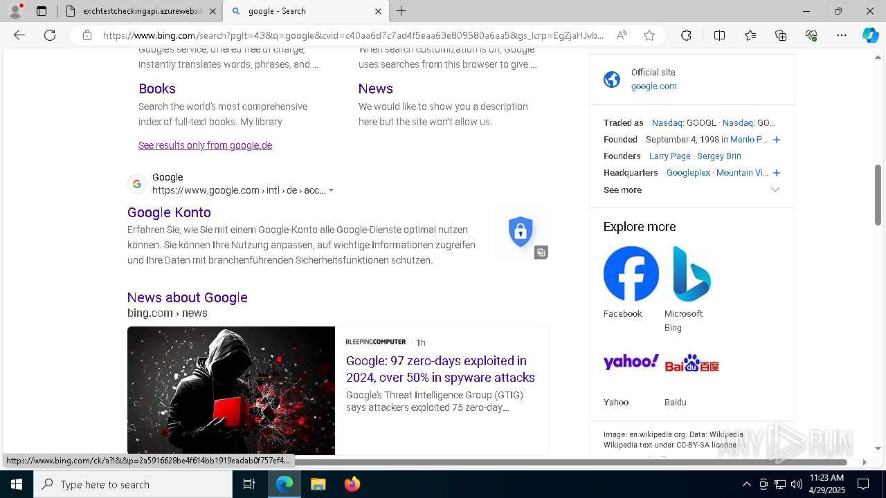886x498 pixels.
Task: Open the Favorites list icon
Action: [x=750, y=35]
